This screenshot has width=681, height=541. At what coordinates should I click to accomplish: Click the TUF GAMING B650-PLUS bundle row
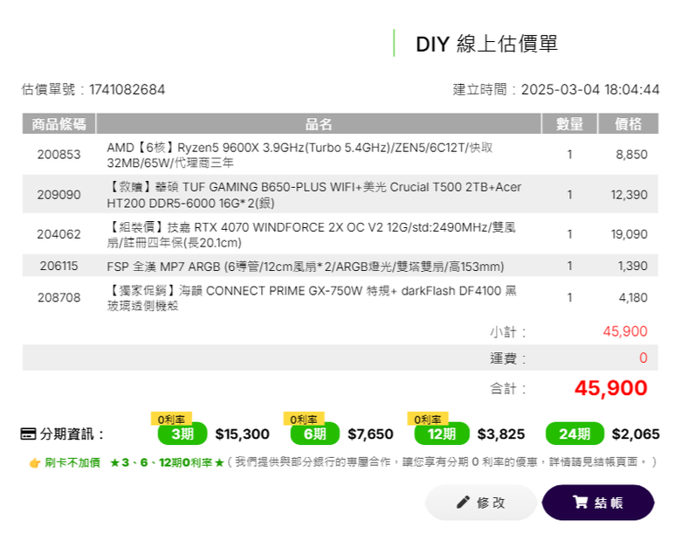(x=340, y=194)
